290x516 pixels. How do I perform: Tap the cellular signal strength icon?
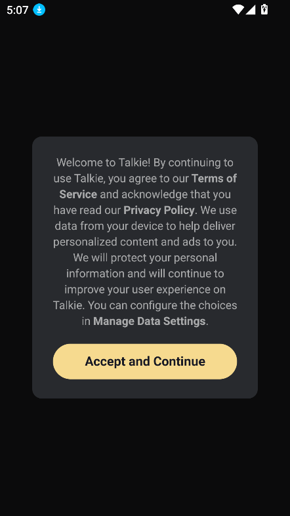[251, 10]
